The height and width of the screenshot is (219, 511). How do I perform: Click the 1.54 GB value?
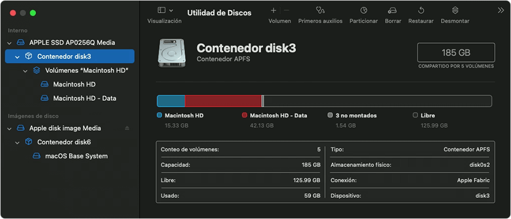[x=345, y=126]
